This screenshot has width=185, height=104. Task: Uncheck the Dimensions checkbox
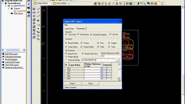(78, 34)
